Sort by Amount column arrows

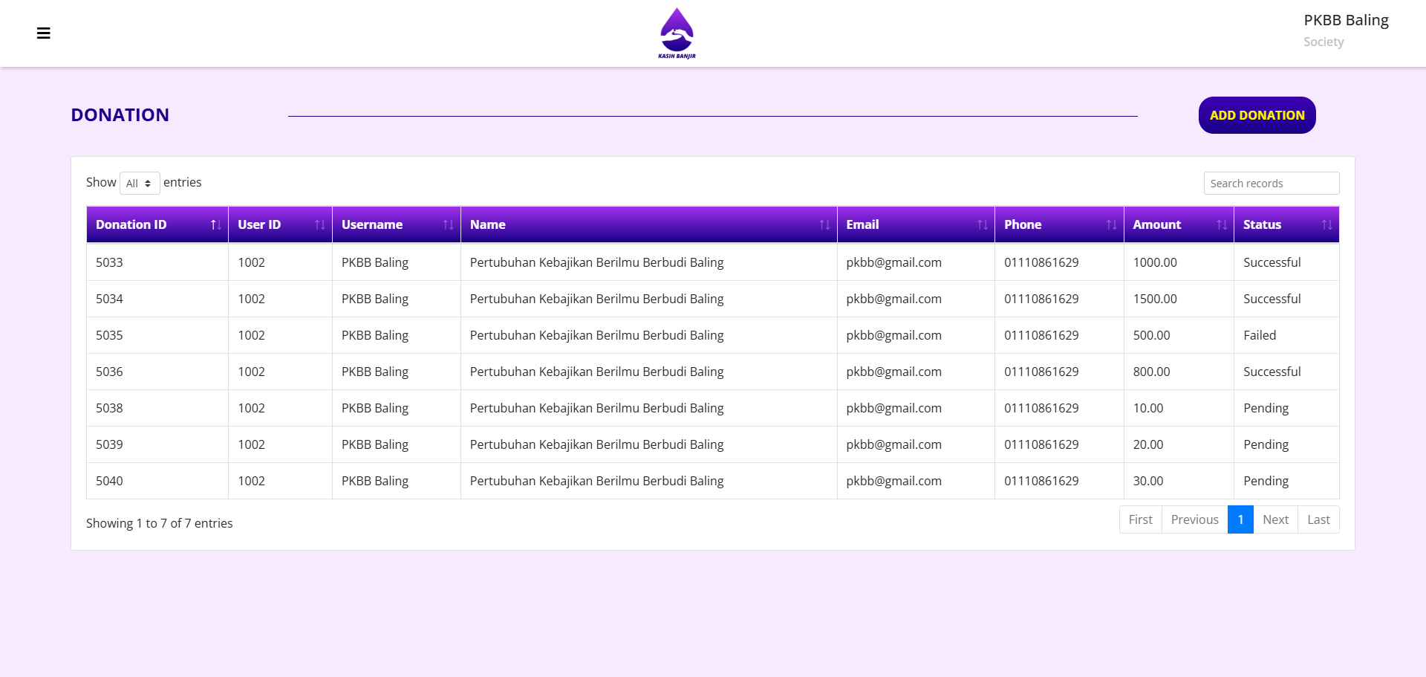[1221, 225]
